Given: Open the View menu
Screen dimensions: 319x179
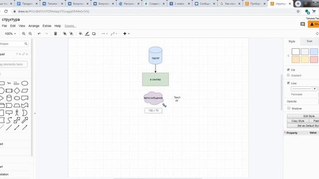Looking at the screenshot, I should coord(22,26).
